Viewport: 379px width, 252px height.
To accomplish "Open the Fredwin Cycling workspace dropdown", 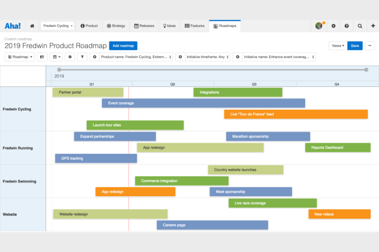I will tap(58, 26).
